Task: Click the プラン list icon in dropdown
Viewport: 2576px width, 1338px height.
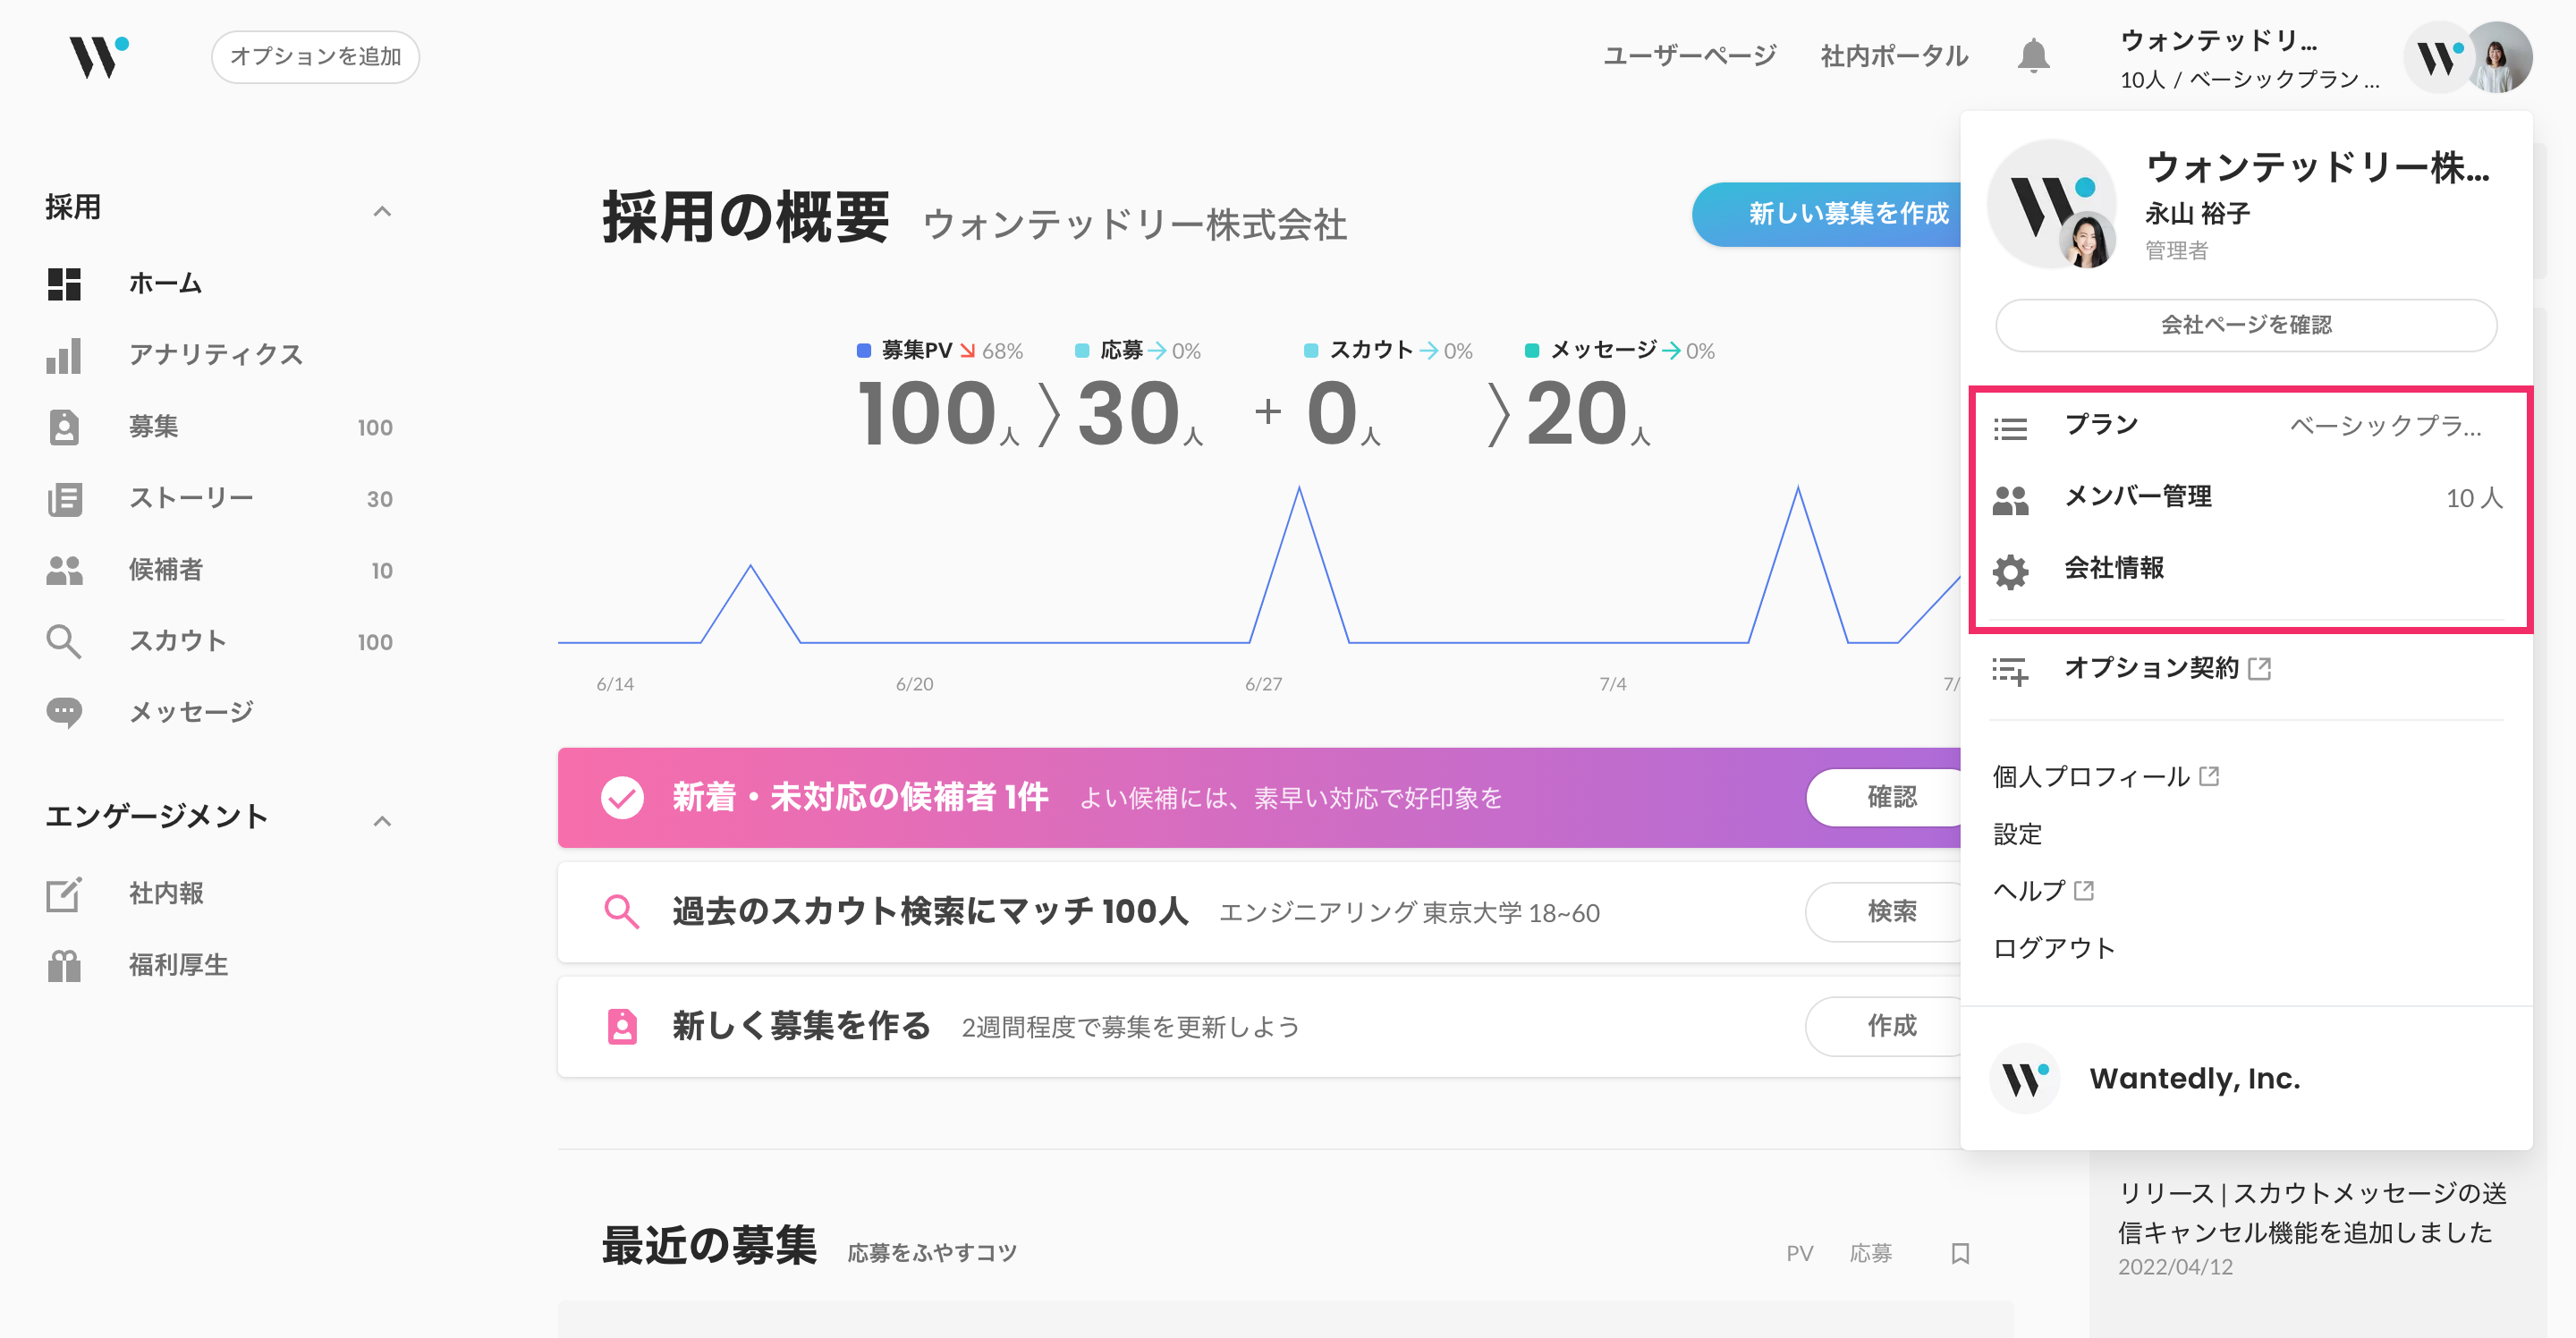Action: 2010,428
